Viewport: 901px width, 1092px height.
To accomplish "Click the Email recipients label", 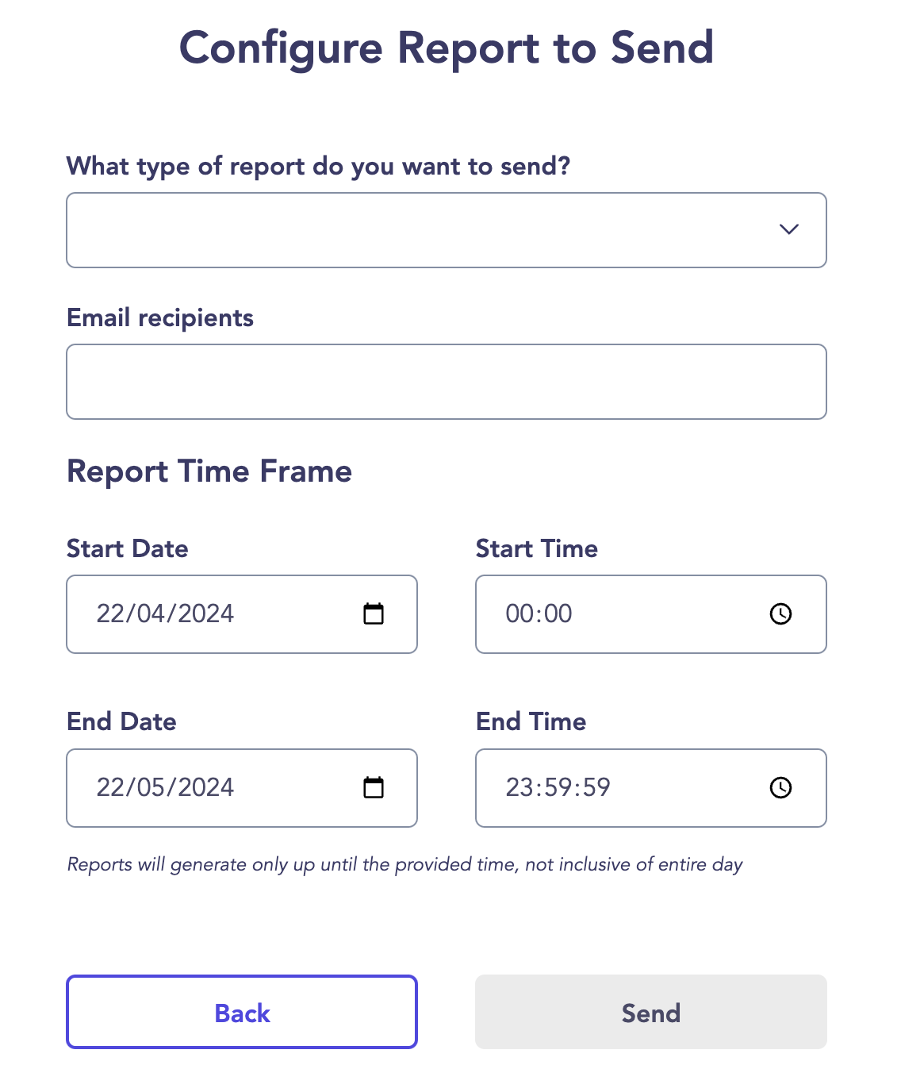I will click(x=160, y=317).
